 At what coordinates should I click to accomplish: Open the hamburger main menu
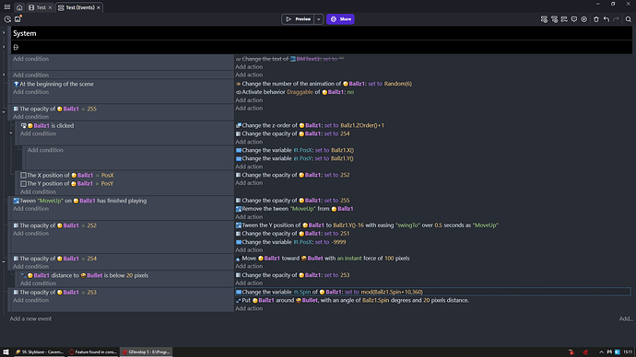click(6, 7)
